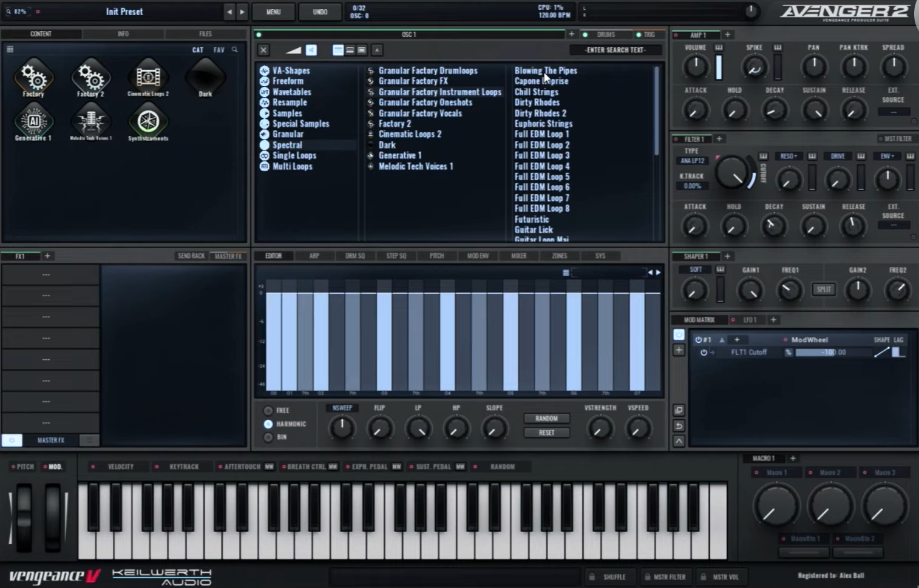Click the volume ramp icon in browser

294,50
